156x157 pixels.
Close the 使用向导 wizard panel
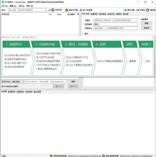coord(153,37)
